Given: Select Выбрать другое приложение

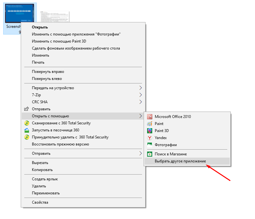Looking at the screenshot, I should 187,161.
